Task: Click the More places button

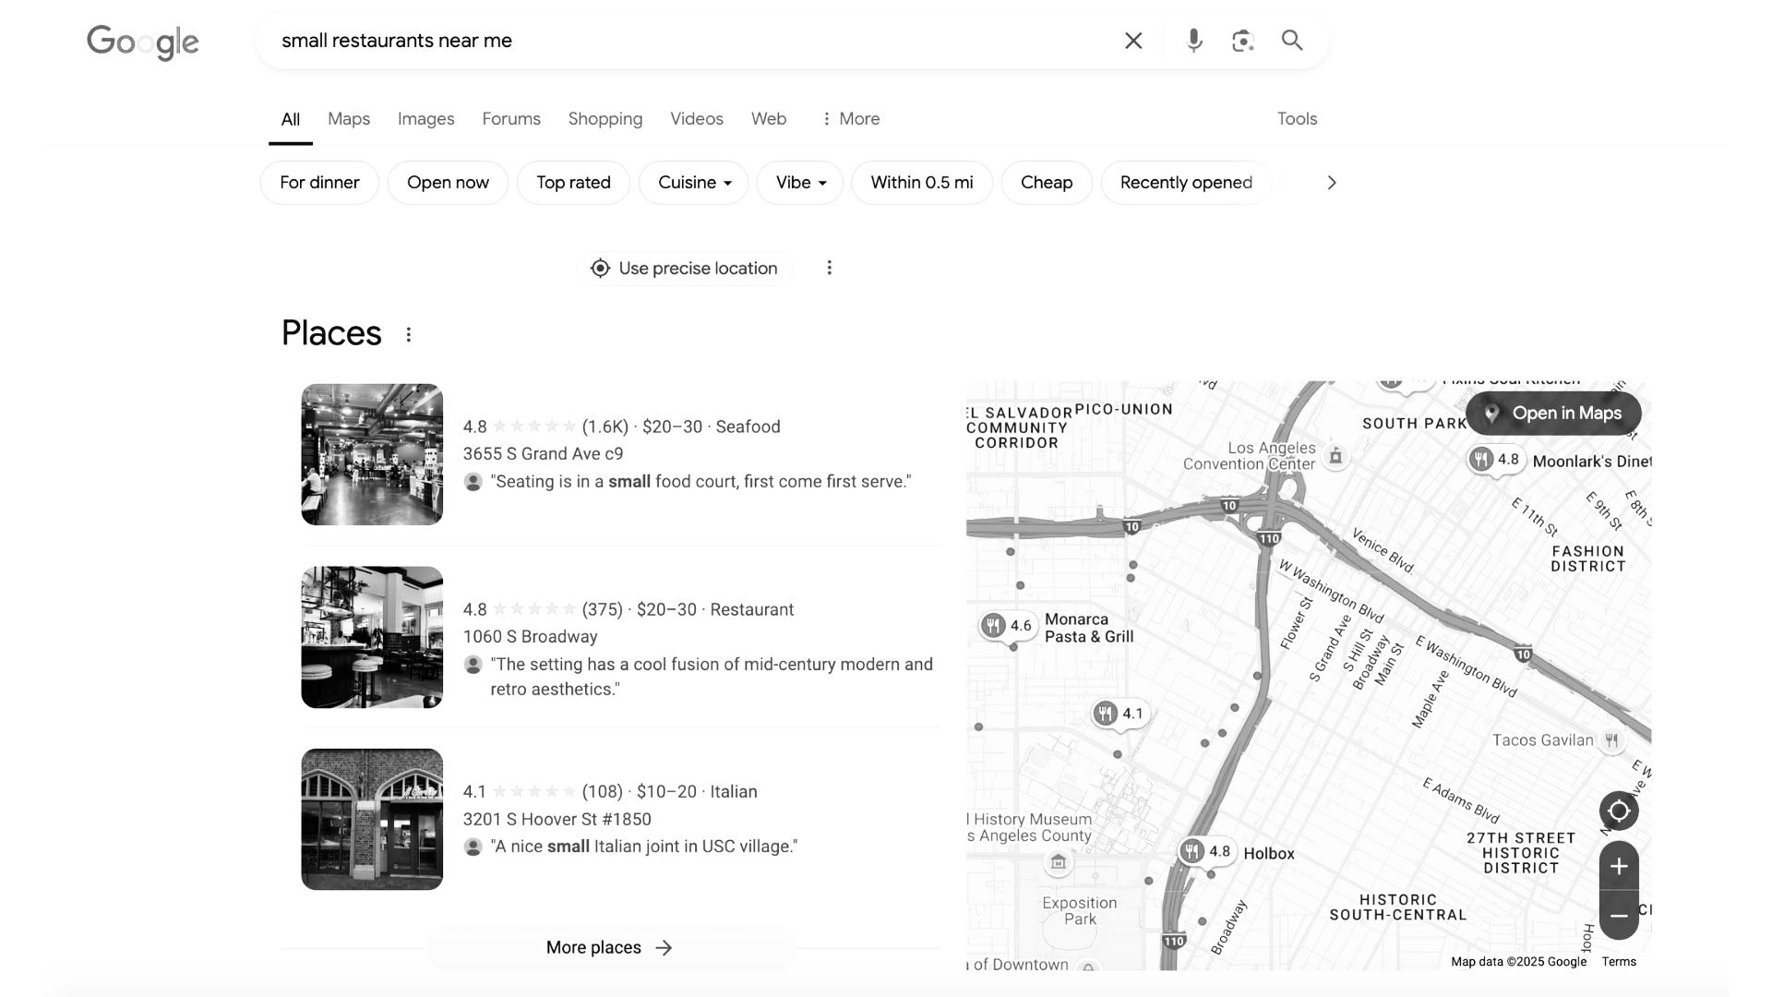Action: [609, 948]
